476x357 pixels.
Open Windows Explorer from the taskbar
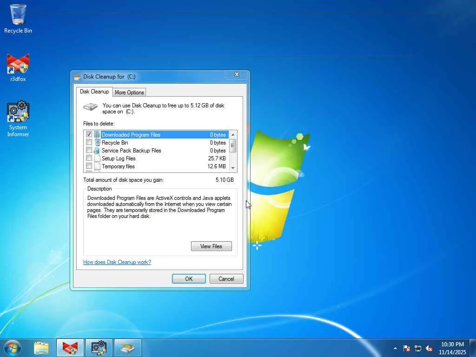click(41, 348)
